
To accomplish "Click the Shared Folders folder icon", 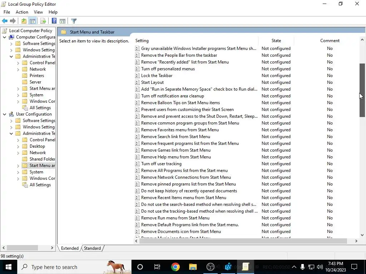I will tap(25, 159).
